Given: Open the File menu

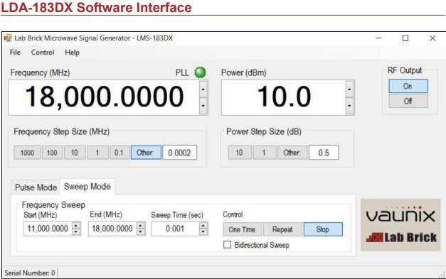Looking at the screenshot, I should (x=15, y=53).
